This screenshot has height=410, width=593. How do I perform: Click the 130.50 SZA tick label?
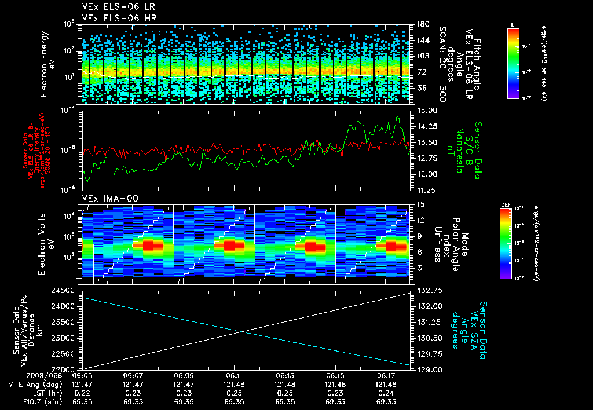coord(429,338)
